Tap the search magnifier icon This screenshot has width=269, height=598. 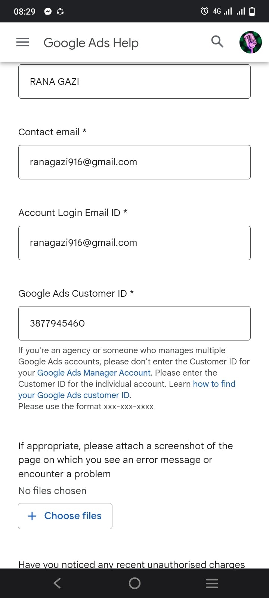(217, 42)
